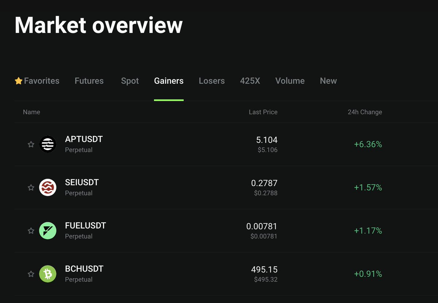Click the SEI coin logo icon
This screenshot has height=303, width=438.
pyautogui.click(x=47, y=188)
